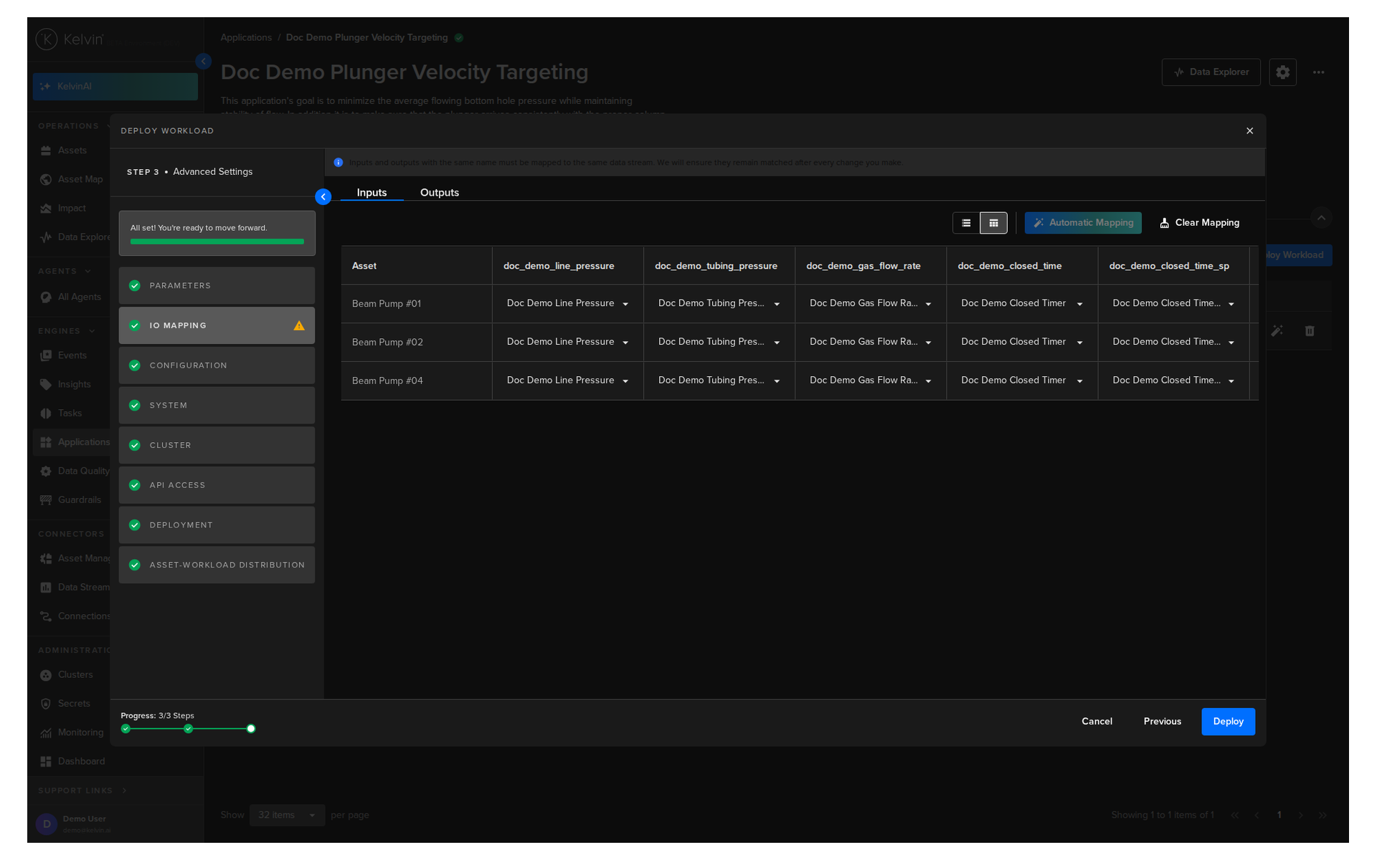Go back with the Previous button
Viewport: 1377px width, 860px height.
(x=1162, y=722)
